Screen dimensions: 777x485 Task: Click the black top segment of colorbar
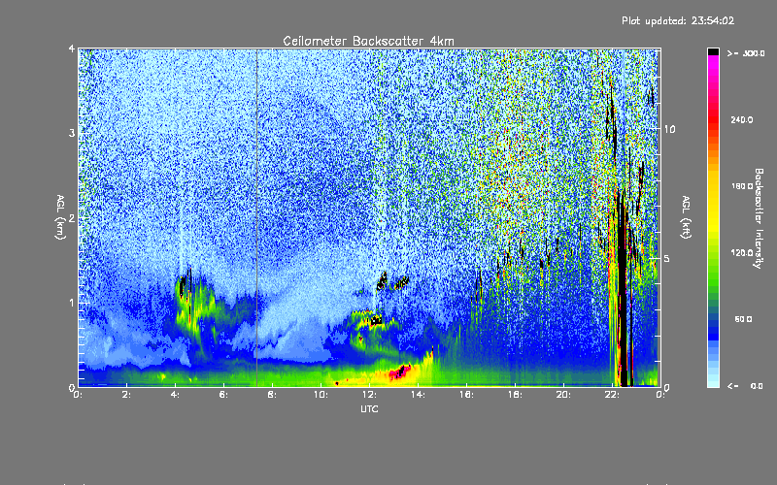coord(713,51)
